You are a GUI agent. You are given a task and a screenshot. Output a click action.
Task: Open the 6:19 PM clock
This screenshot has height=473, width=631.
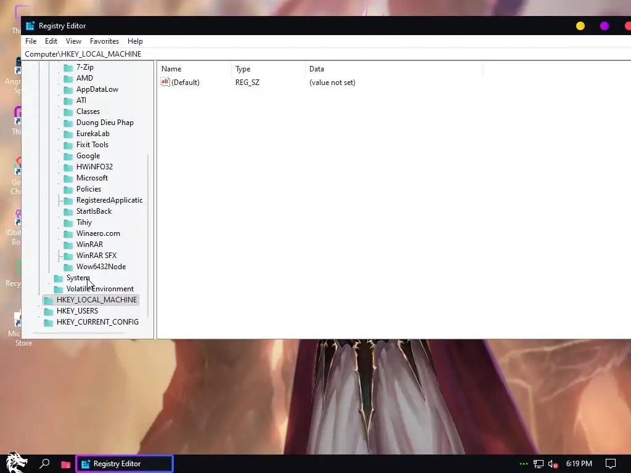579,464
